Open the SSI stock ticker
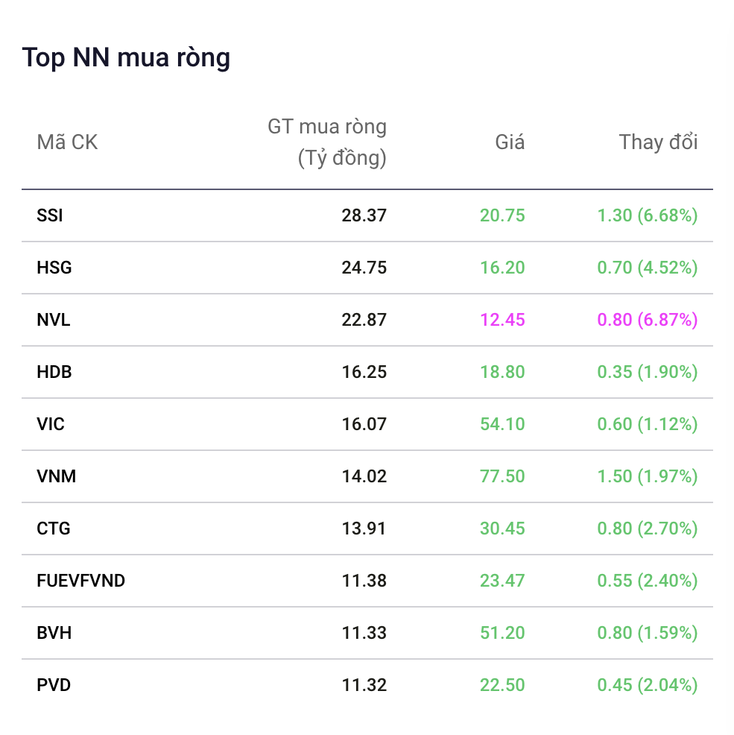734x735 pixels. coord(50,215)
